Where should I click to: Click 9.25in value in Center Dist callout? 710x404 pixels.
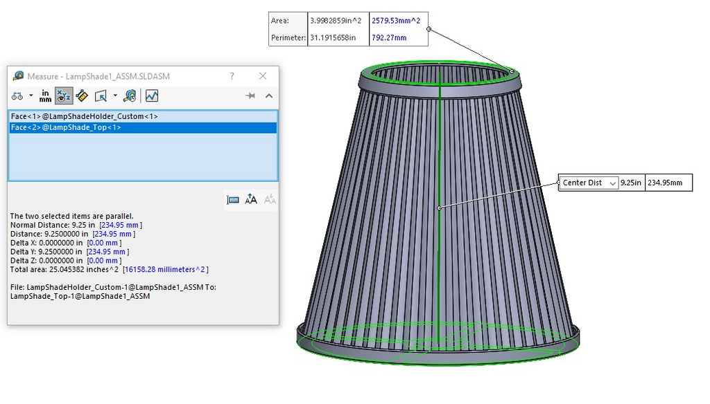tap(631, 183)
